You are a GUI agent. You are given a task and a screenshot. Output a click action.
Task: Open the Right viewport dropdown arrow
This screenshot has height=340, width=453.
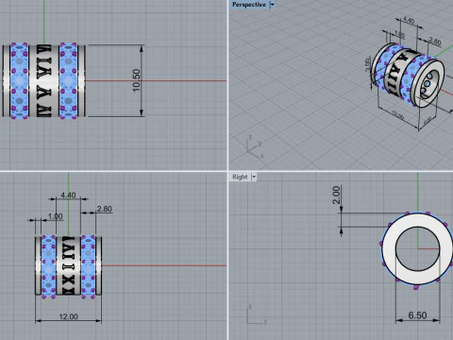click(x=254, y=177)
